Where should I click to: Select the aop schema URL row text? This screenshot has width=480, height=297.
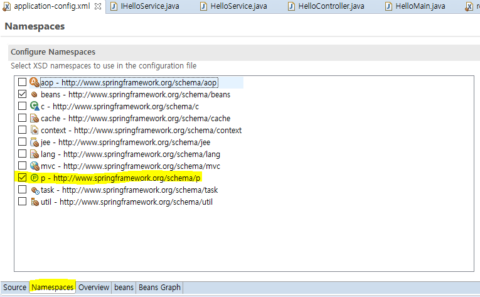coord(129,83)
